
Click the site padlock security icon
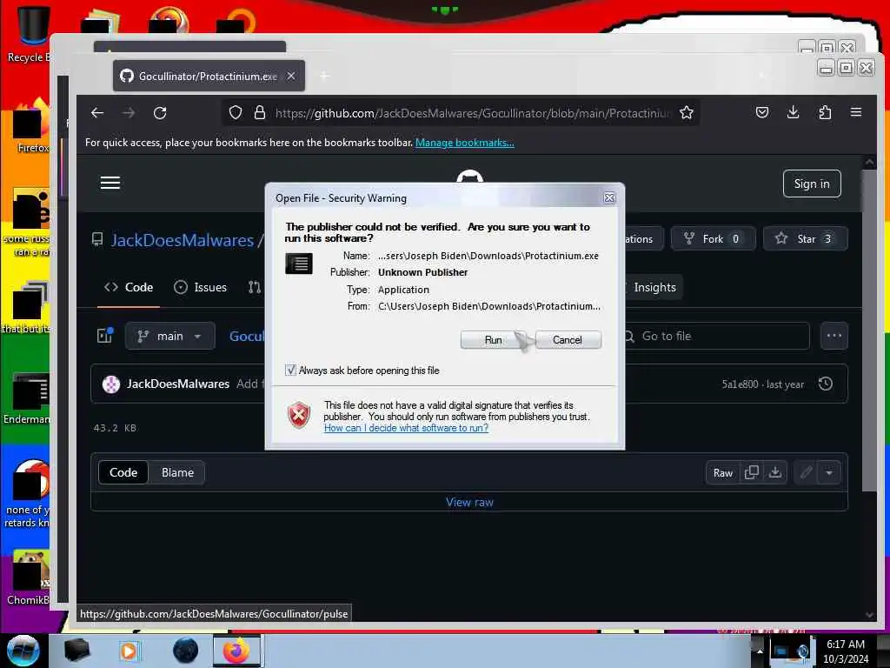pyautogui.click(x=259, y=112)
